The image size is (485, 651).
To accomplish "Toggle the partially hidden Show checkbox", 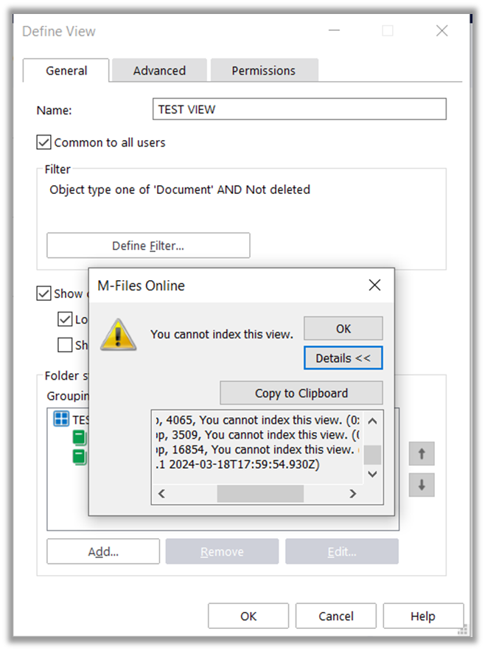I will [44, 293].
